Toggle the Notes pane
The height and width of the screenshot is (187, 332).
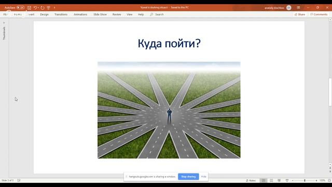point(251,180)
